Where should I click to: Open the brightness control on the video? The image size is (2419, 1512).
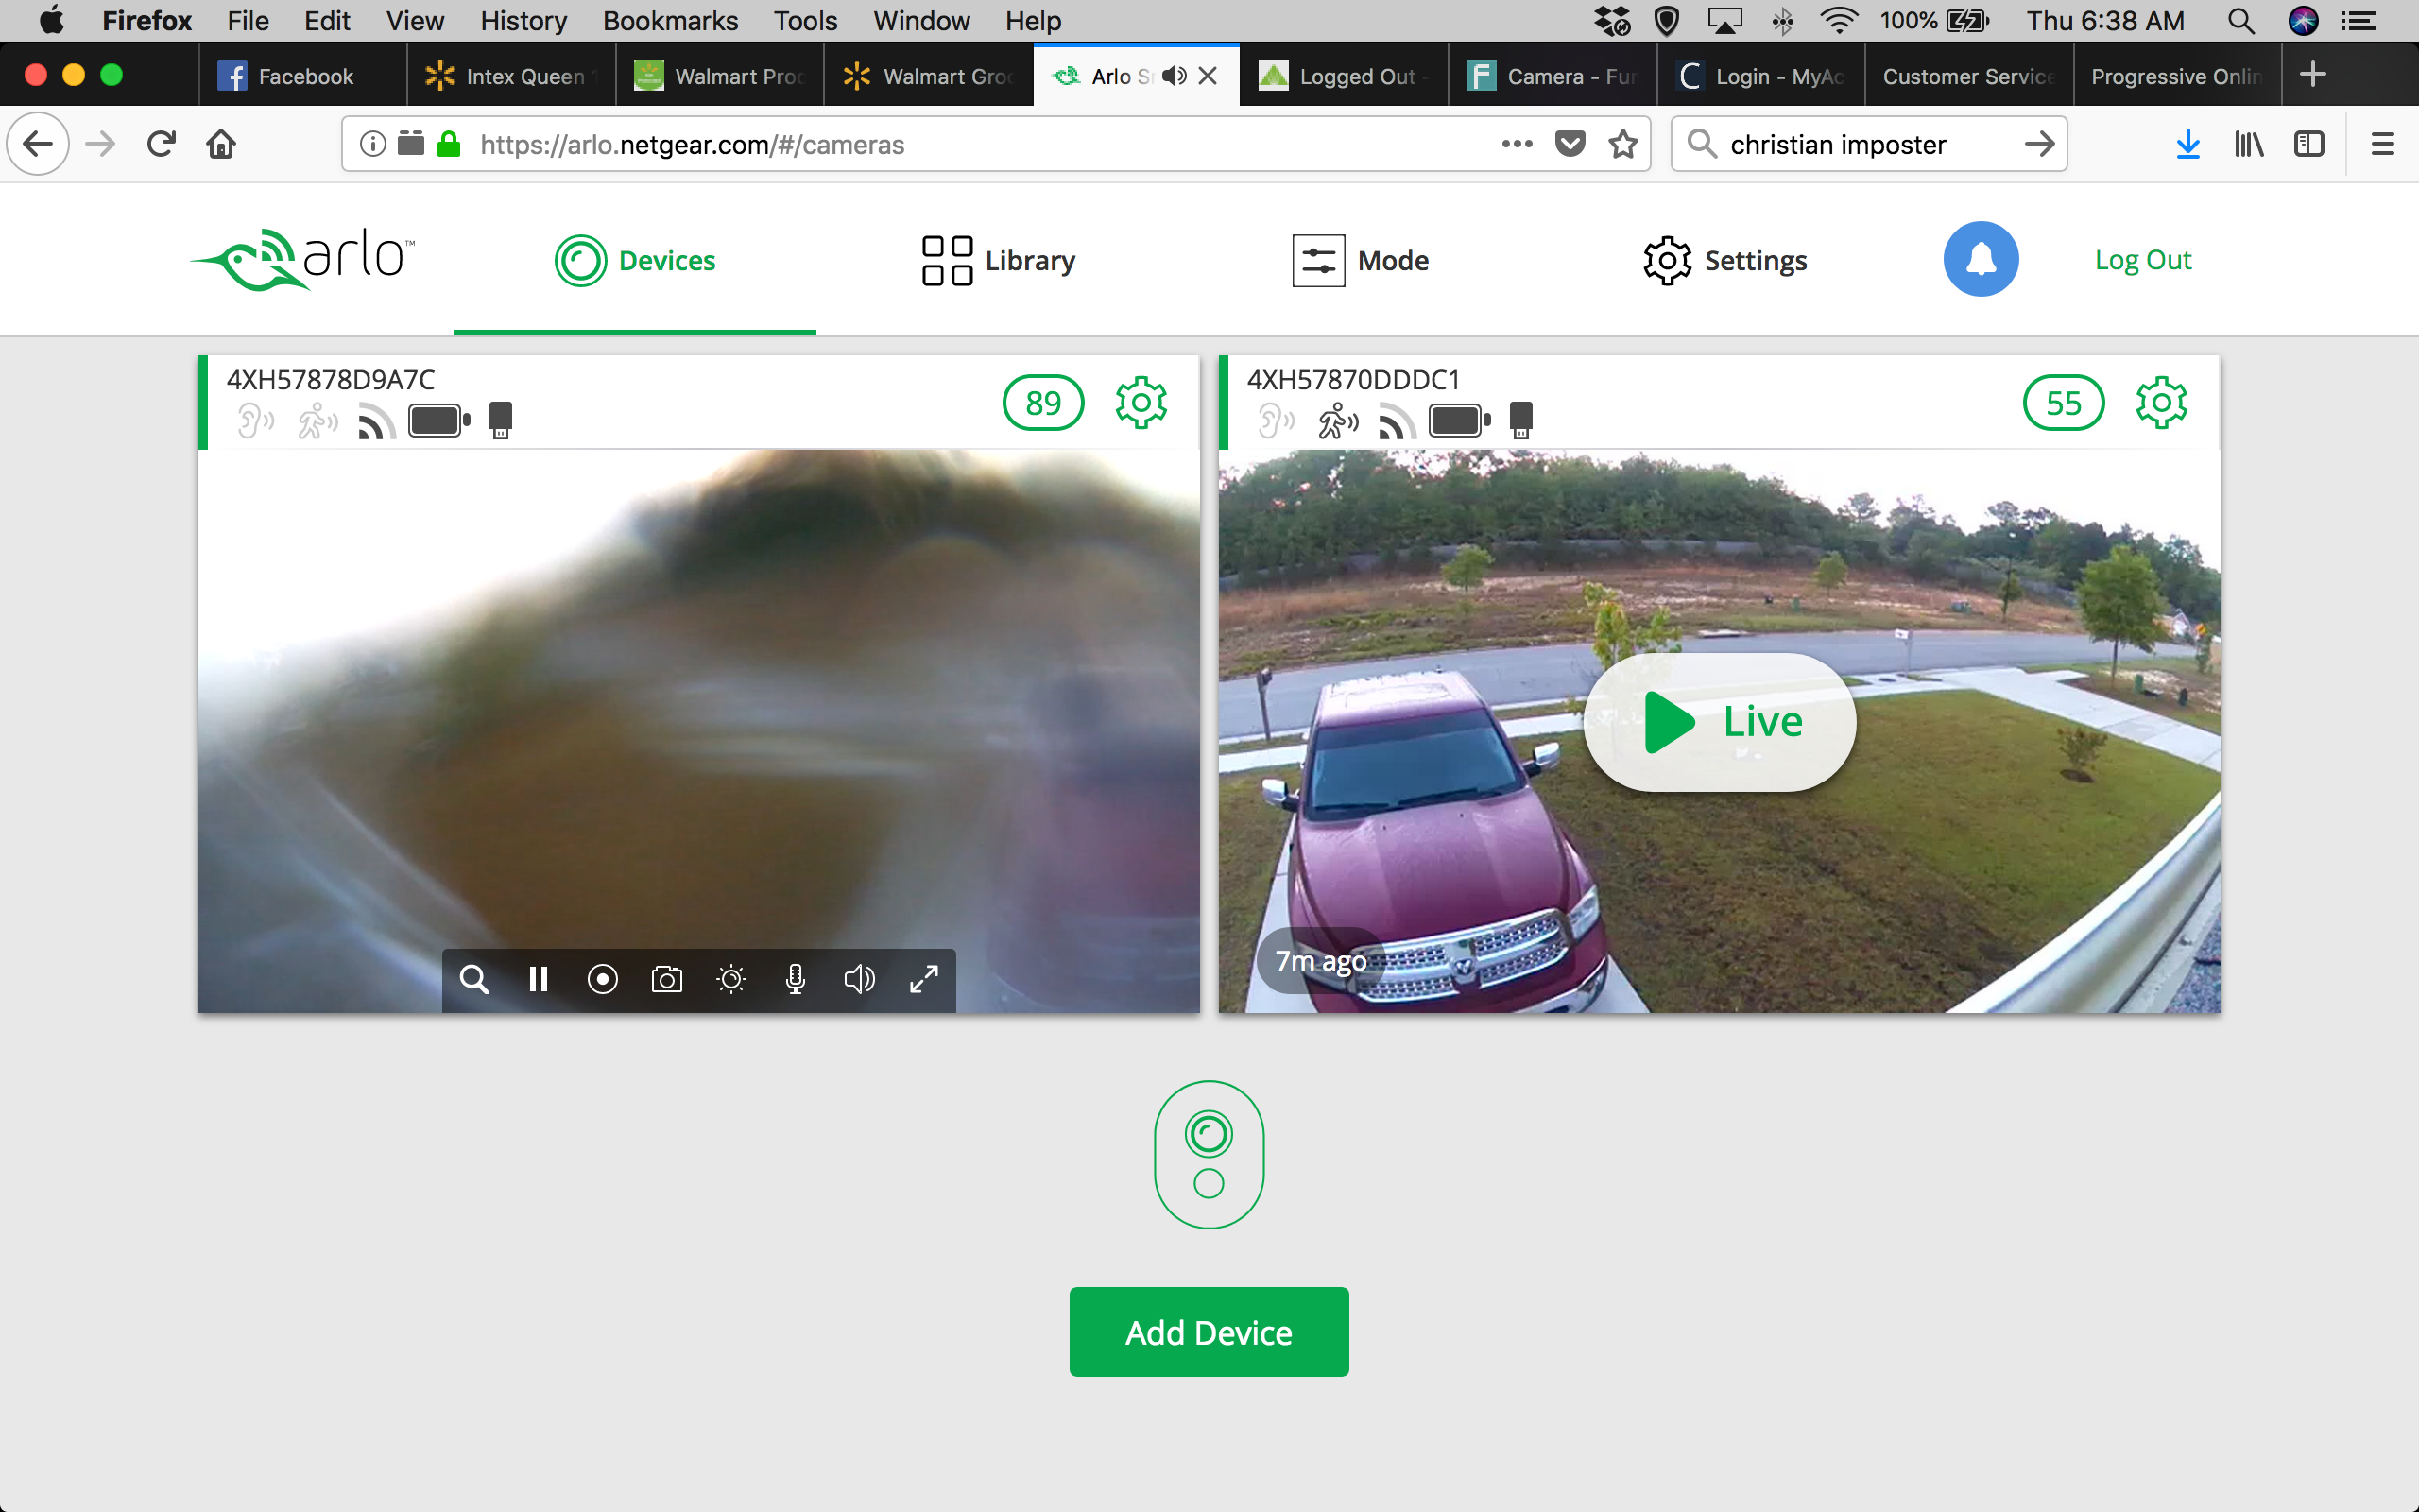pyautogui.click(x=730, y=979)
